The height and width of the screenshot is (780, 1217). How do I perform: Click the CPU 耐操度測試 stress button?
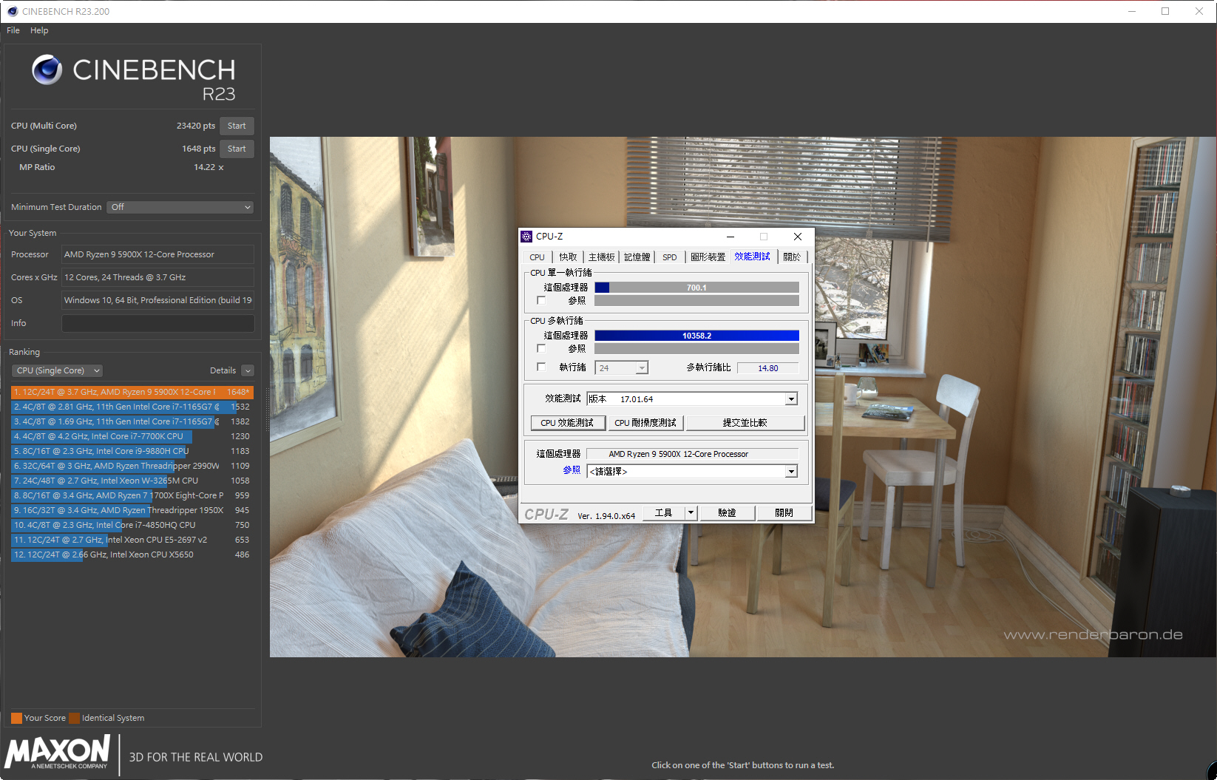click(645, 423)
